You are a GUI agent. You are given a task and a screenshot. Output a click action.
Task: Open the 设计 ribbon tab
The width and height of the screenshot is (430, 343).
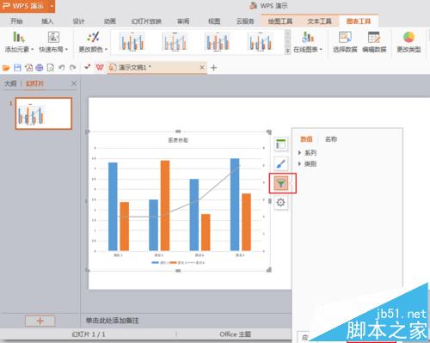coord(78,21)
